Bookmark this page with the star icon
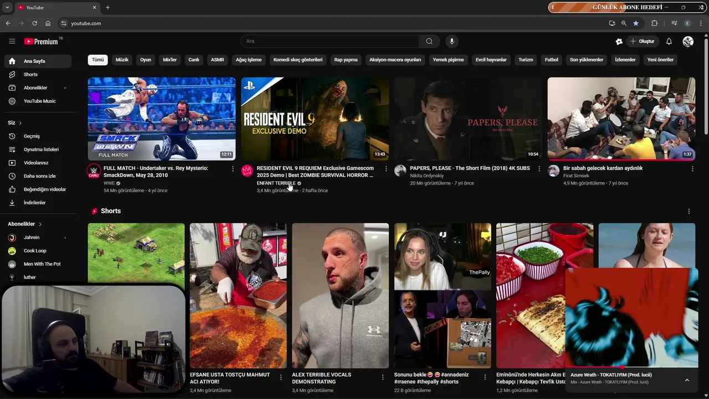The width and height of the screenshot is (709, 399). (636, 23)
